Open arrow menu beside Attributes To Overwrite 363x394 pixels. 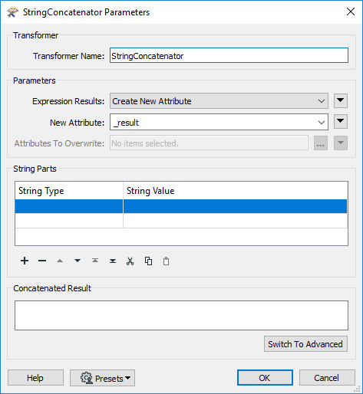(341, 143)
